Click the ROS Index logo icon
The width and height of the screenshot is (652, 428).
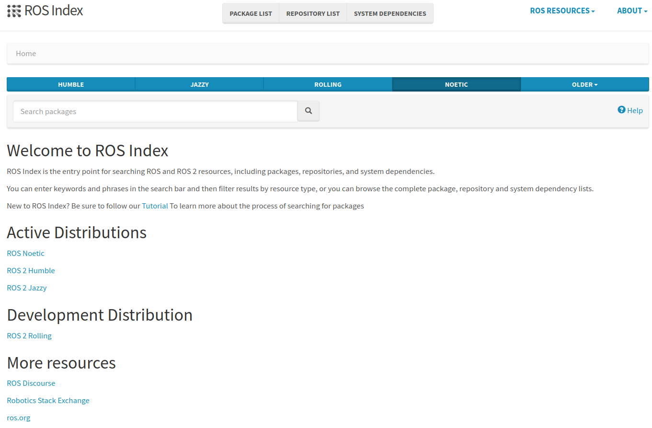coord(14,11)
